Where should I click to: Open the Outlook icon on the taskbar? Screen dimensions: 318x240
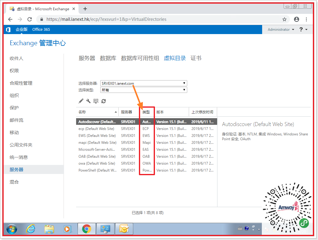coord(124,229)
